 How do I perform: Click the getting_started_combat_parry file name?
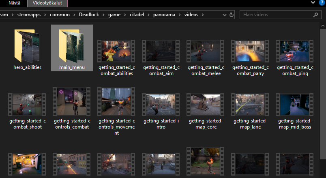tap(251, 70)
